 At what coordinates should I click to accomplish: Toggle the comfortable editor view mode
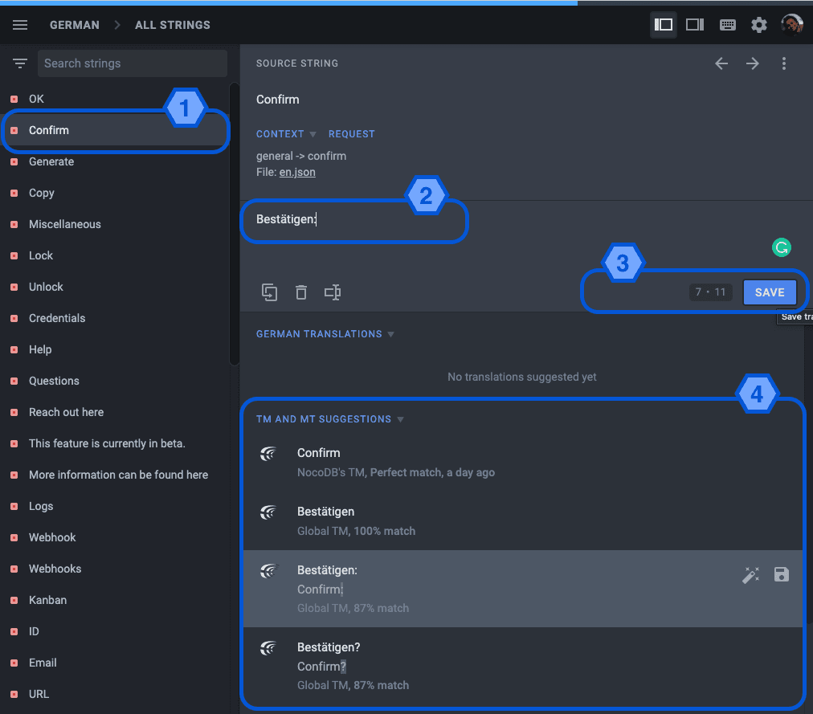(x=663, y=25)
